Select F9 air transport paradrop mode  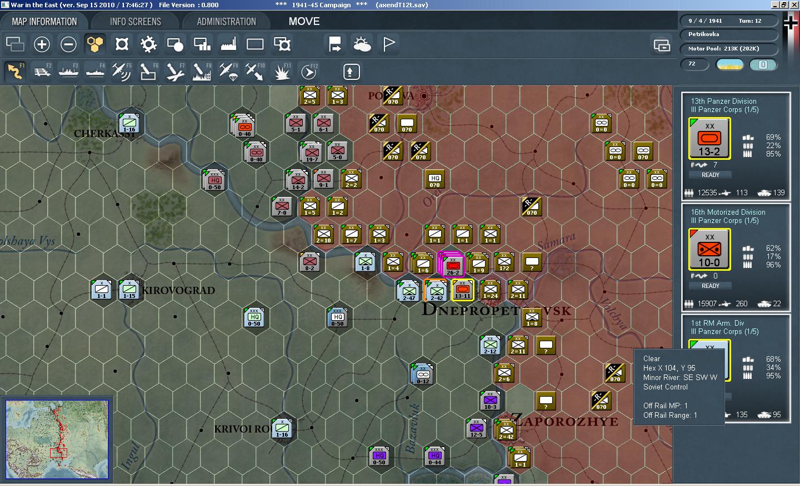click(x=228, y=72)
